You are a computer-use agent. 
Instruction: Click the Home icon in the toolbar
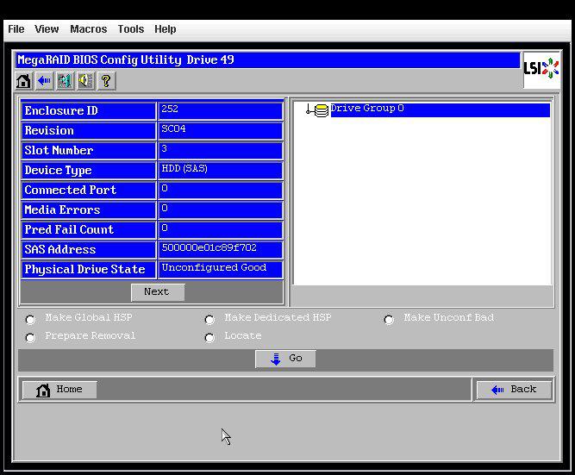[23, 81]
